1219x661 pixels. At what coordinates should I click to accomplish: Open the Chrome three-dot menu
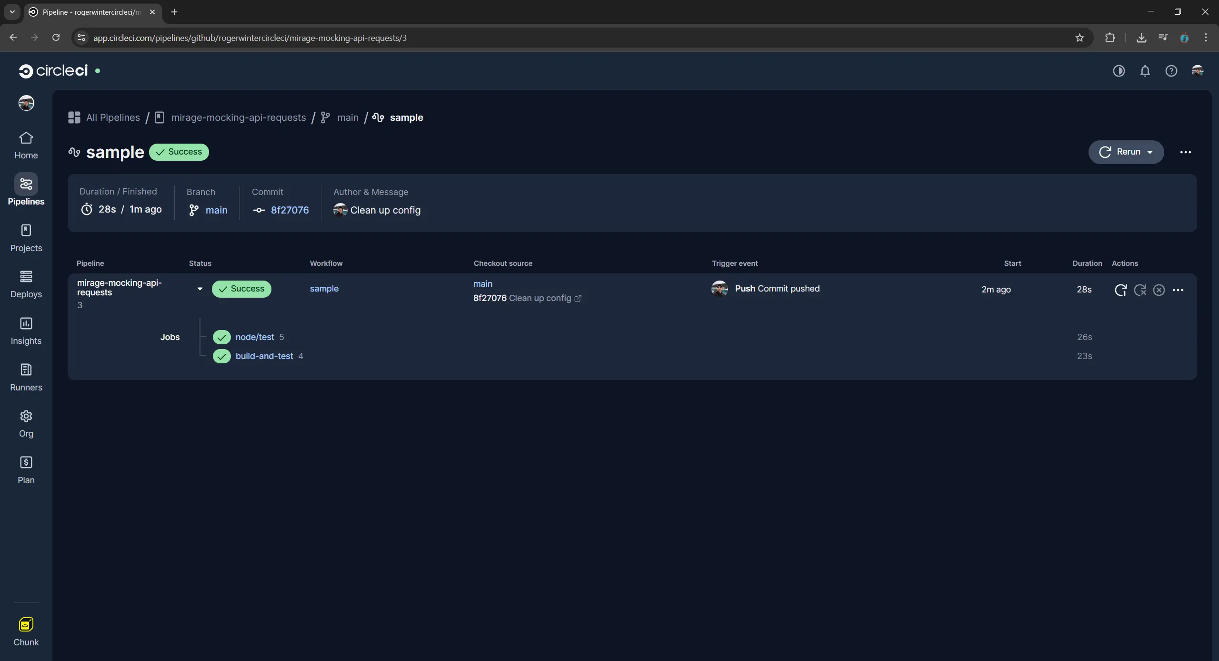[x=1206, y=38]
